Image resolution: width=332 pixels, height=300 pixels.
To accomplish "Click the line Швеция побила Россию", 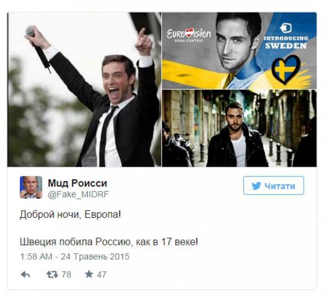I will click(109, 242).
